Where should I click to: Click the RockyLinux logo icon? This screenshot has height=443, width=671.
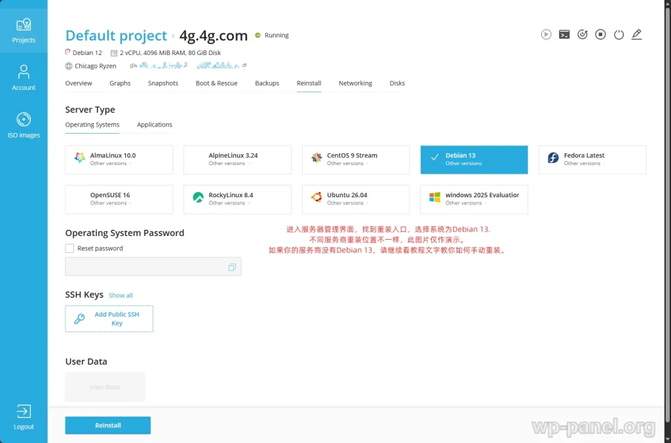(x=198, y=197)
